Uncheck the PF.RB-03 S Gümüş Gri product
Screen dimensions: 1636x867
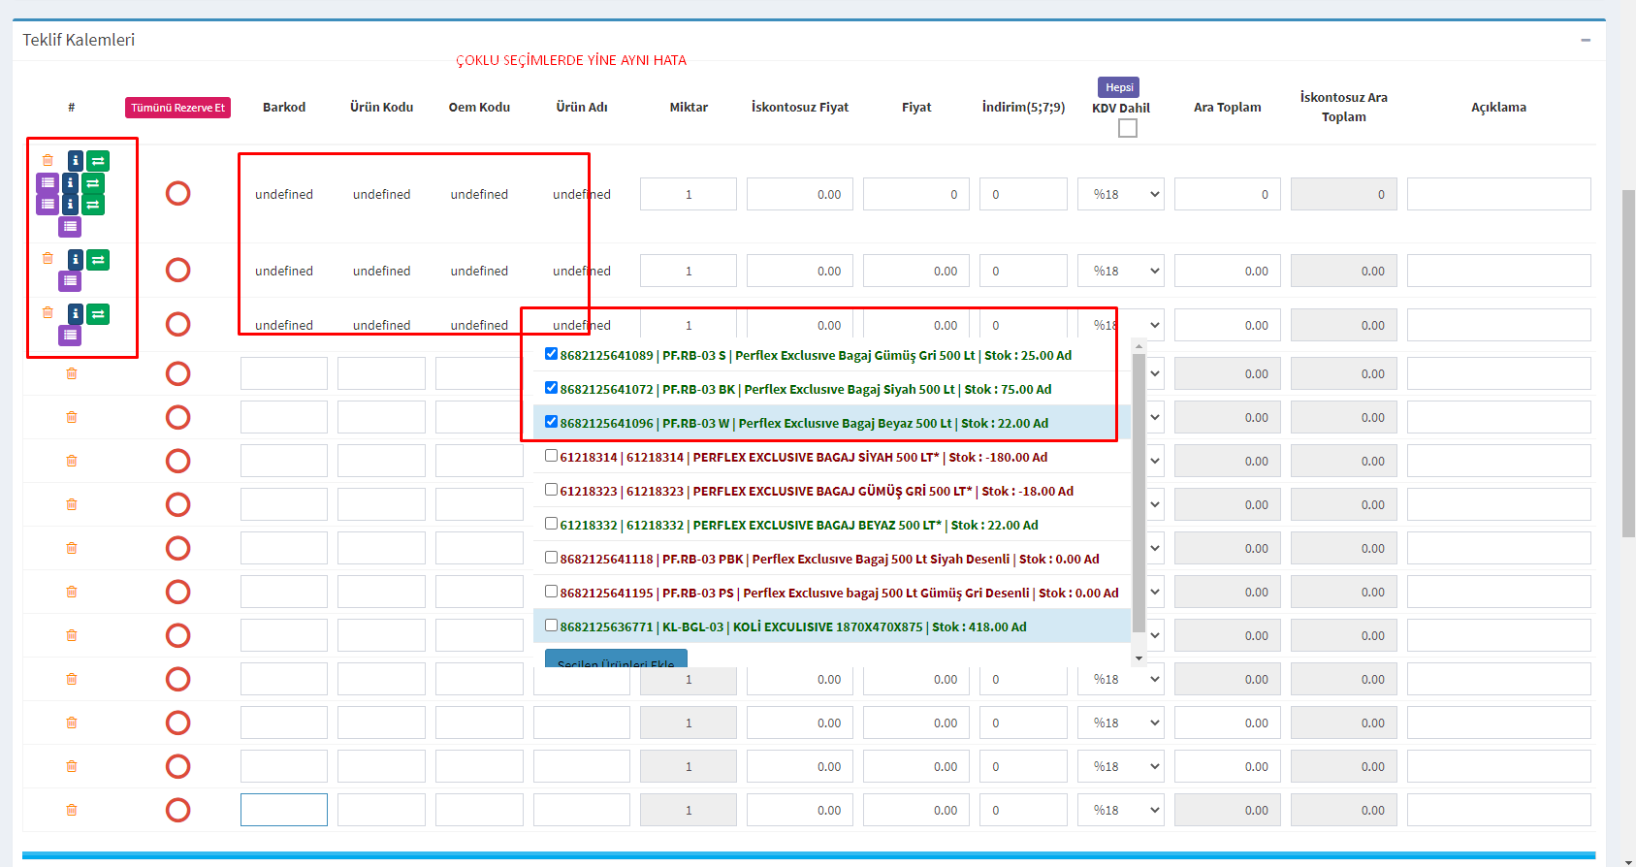tap(551, 354)
